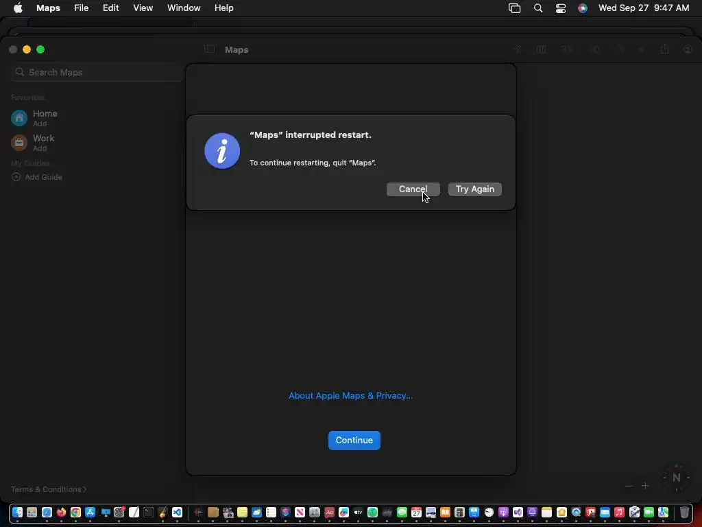Open Notes from the Dock
This screenshot has width=702, height=527.
click(x=546, y=512)
